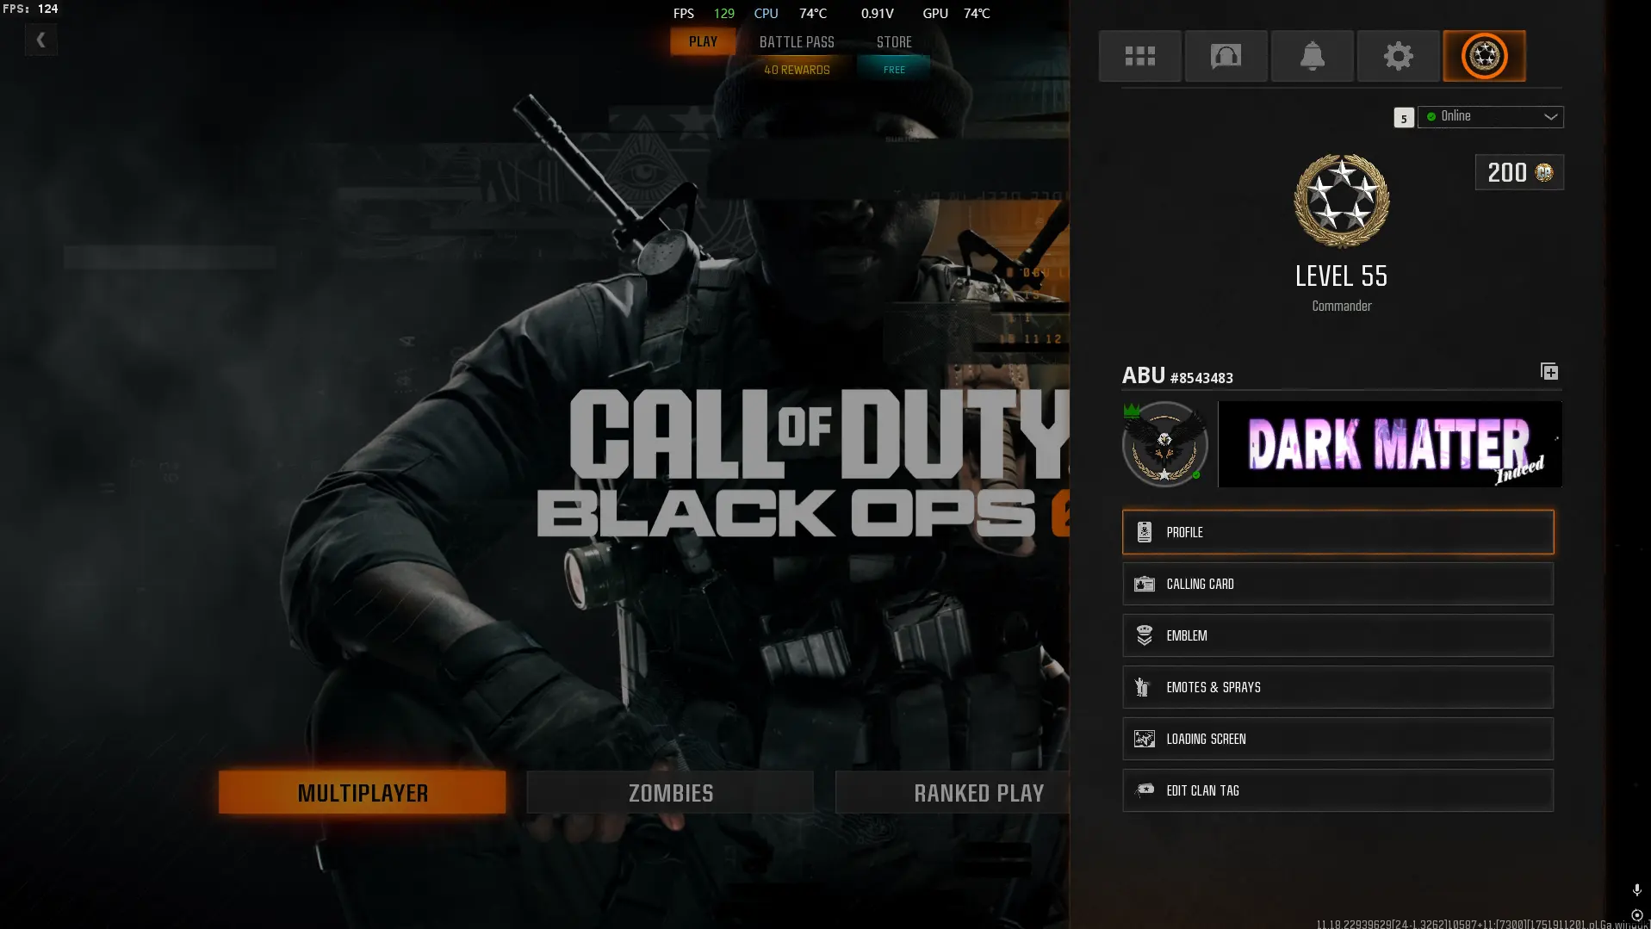Open the grid menu icon
This screenshot has height=929, width=1651.
coord(1139,56)
